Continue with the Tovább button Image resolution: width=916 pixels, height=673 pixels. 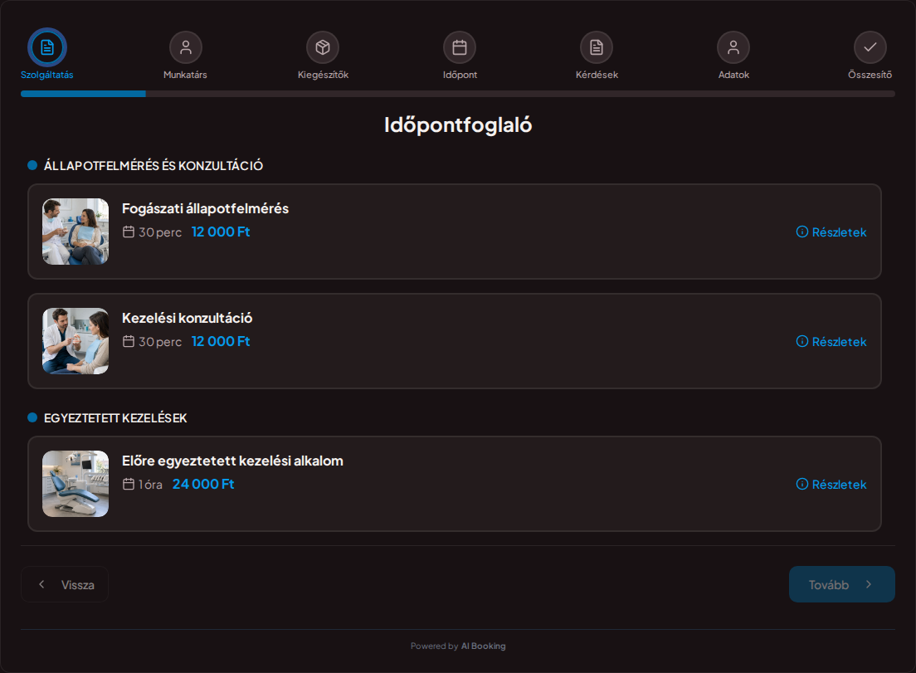(x=842, y=584)
